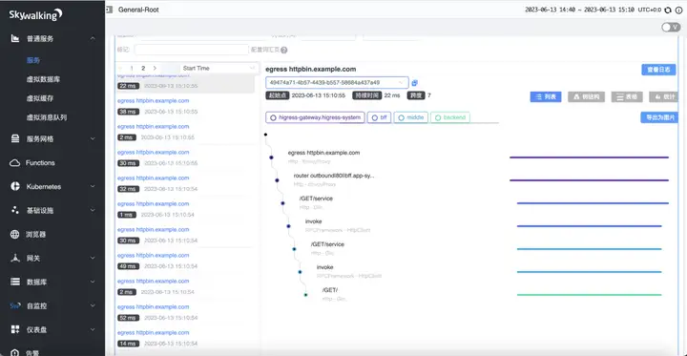Select 虚拟数据库 in the sidebar
This screenshot has height=356, width=687.
point(43,80)
